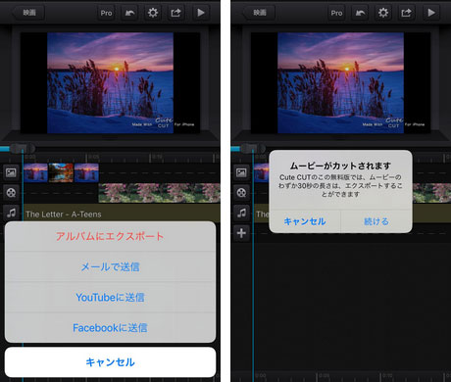The image size is (451, 382).
Task: Open Pro upgrade in right screenshot
Action: [336, 13]
